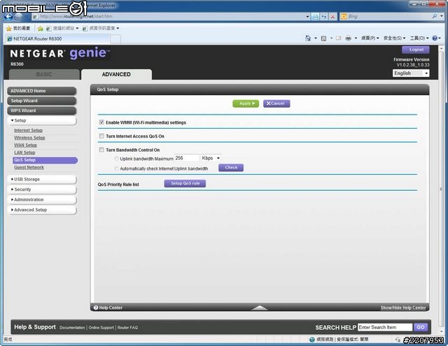Screen dimensions: 448x346
Task: Open the Kbps unit dropdown
Action: (x=211, y=158)
